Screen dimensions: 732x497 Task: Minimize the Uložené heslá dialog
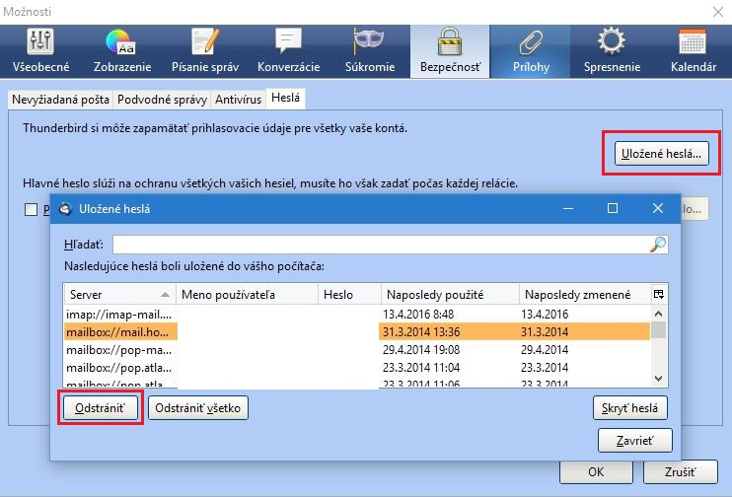pyautogui.click(x=568, y=208)
